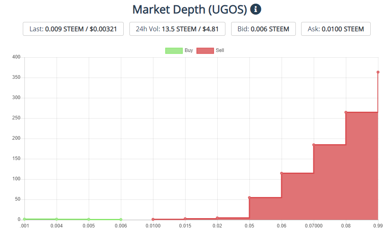
Task: Click the sell data point at 0.07000
Action: [x=314, y=145]
